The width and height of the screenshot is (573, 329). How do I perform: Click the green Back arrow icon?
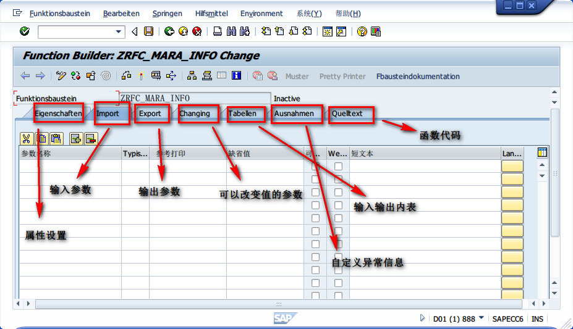[169, 31]
